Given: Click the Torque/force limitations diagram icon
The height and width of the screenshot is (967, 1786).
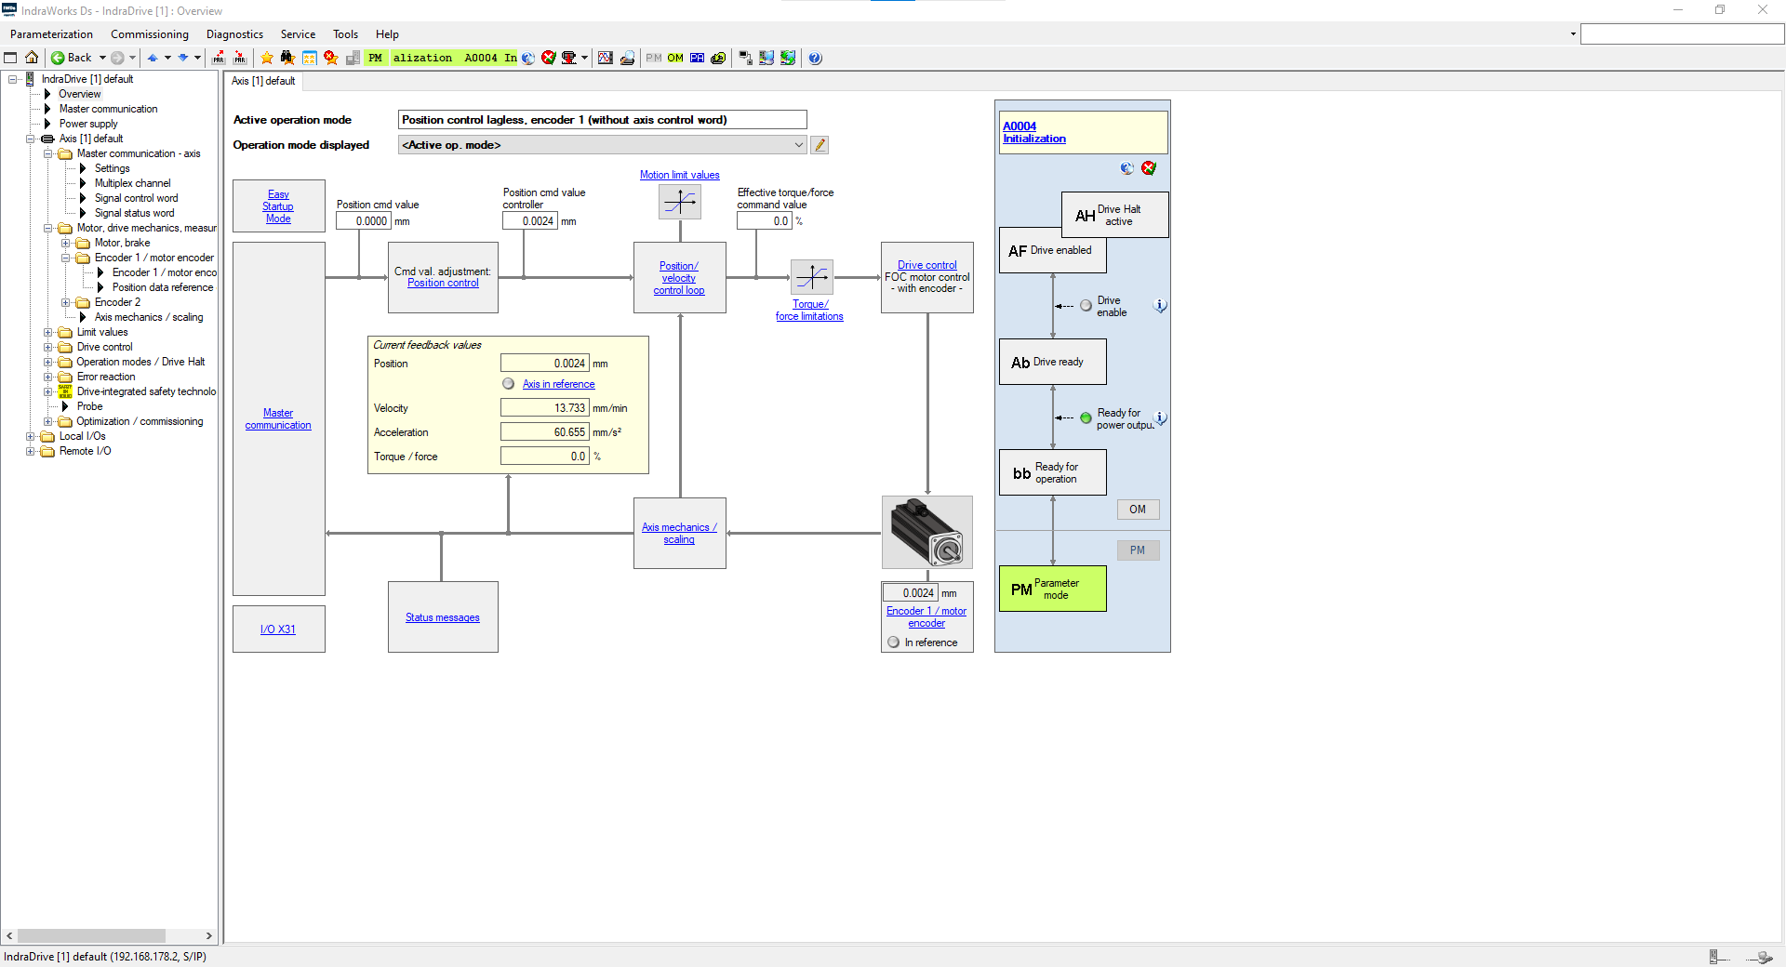Looking at the screenshot, I should click(x=812, y=277).
